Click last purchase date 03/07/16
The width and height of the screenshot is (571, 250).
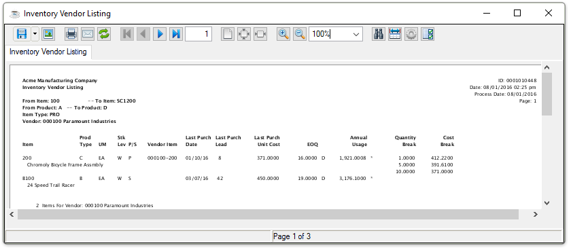tap(197, 178)
